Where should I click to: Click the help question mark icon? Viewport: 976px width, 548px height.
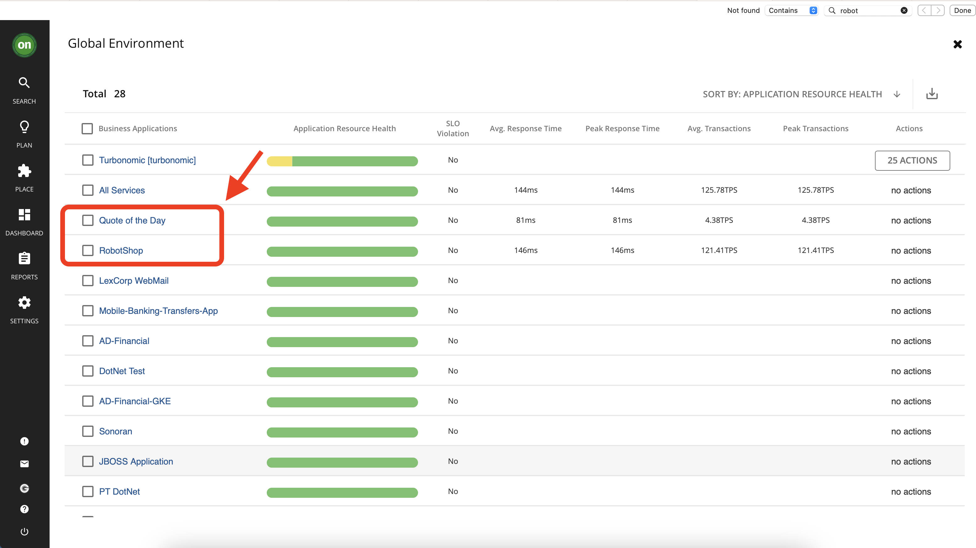(x=24, y=509)
